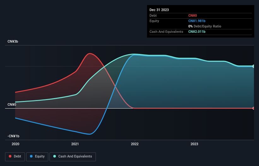
Task: Click the Equity row label in tooltip
Action: point(154,21)
